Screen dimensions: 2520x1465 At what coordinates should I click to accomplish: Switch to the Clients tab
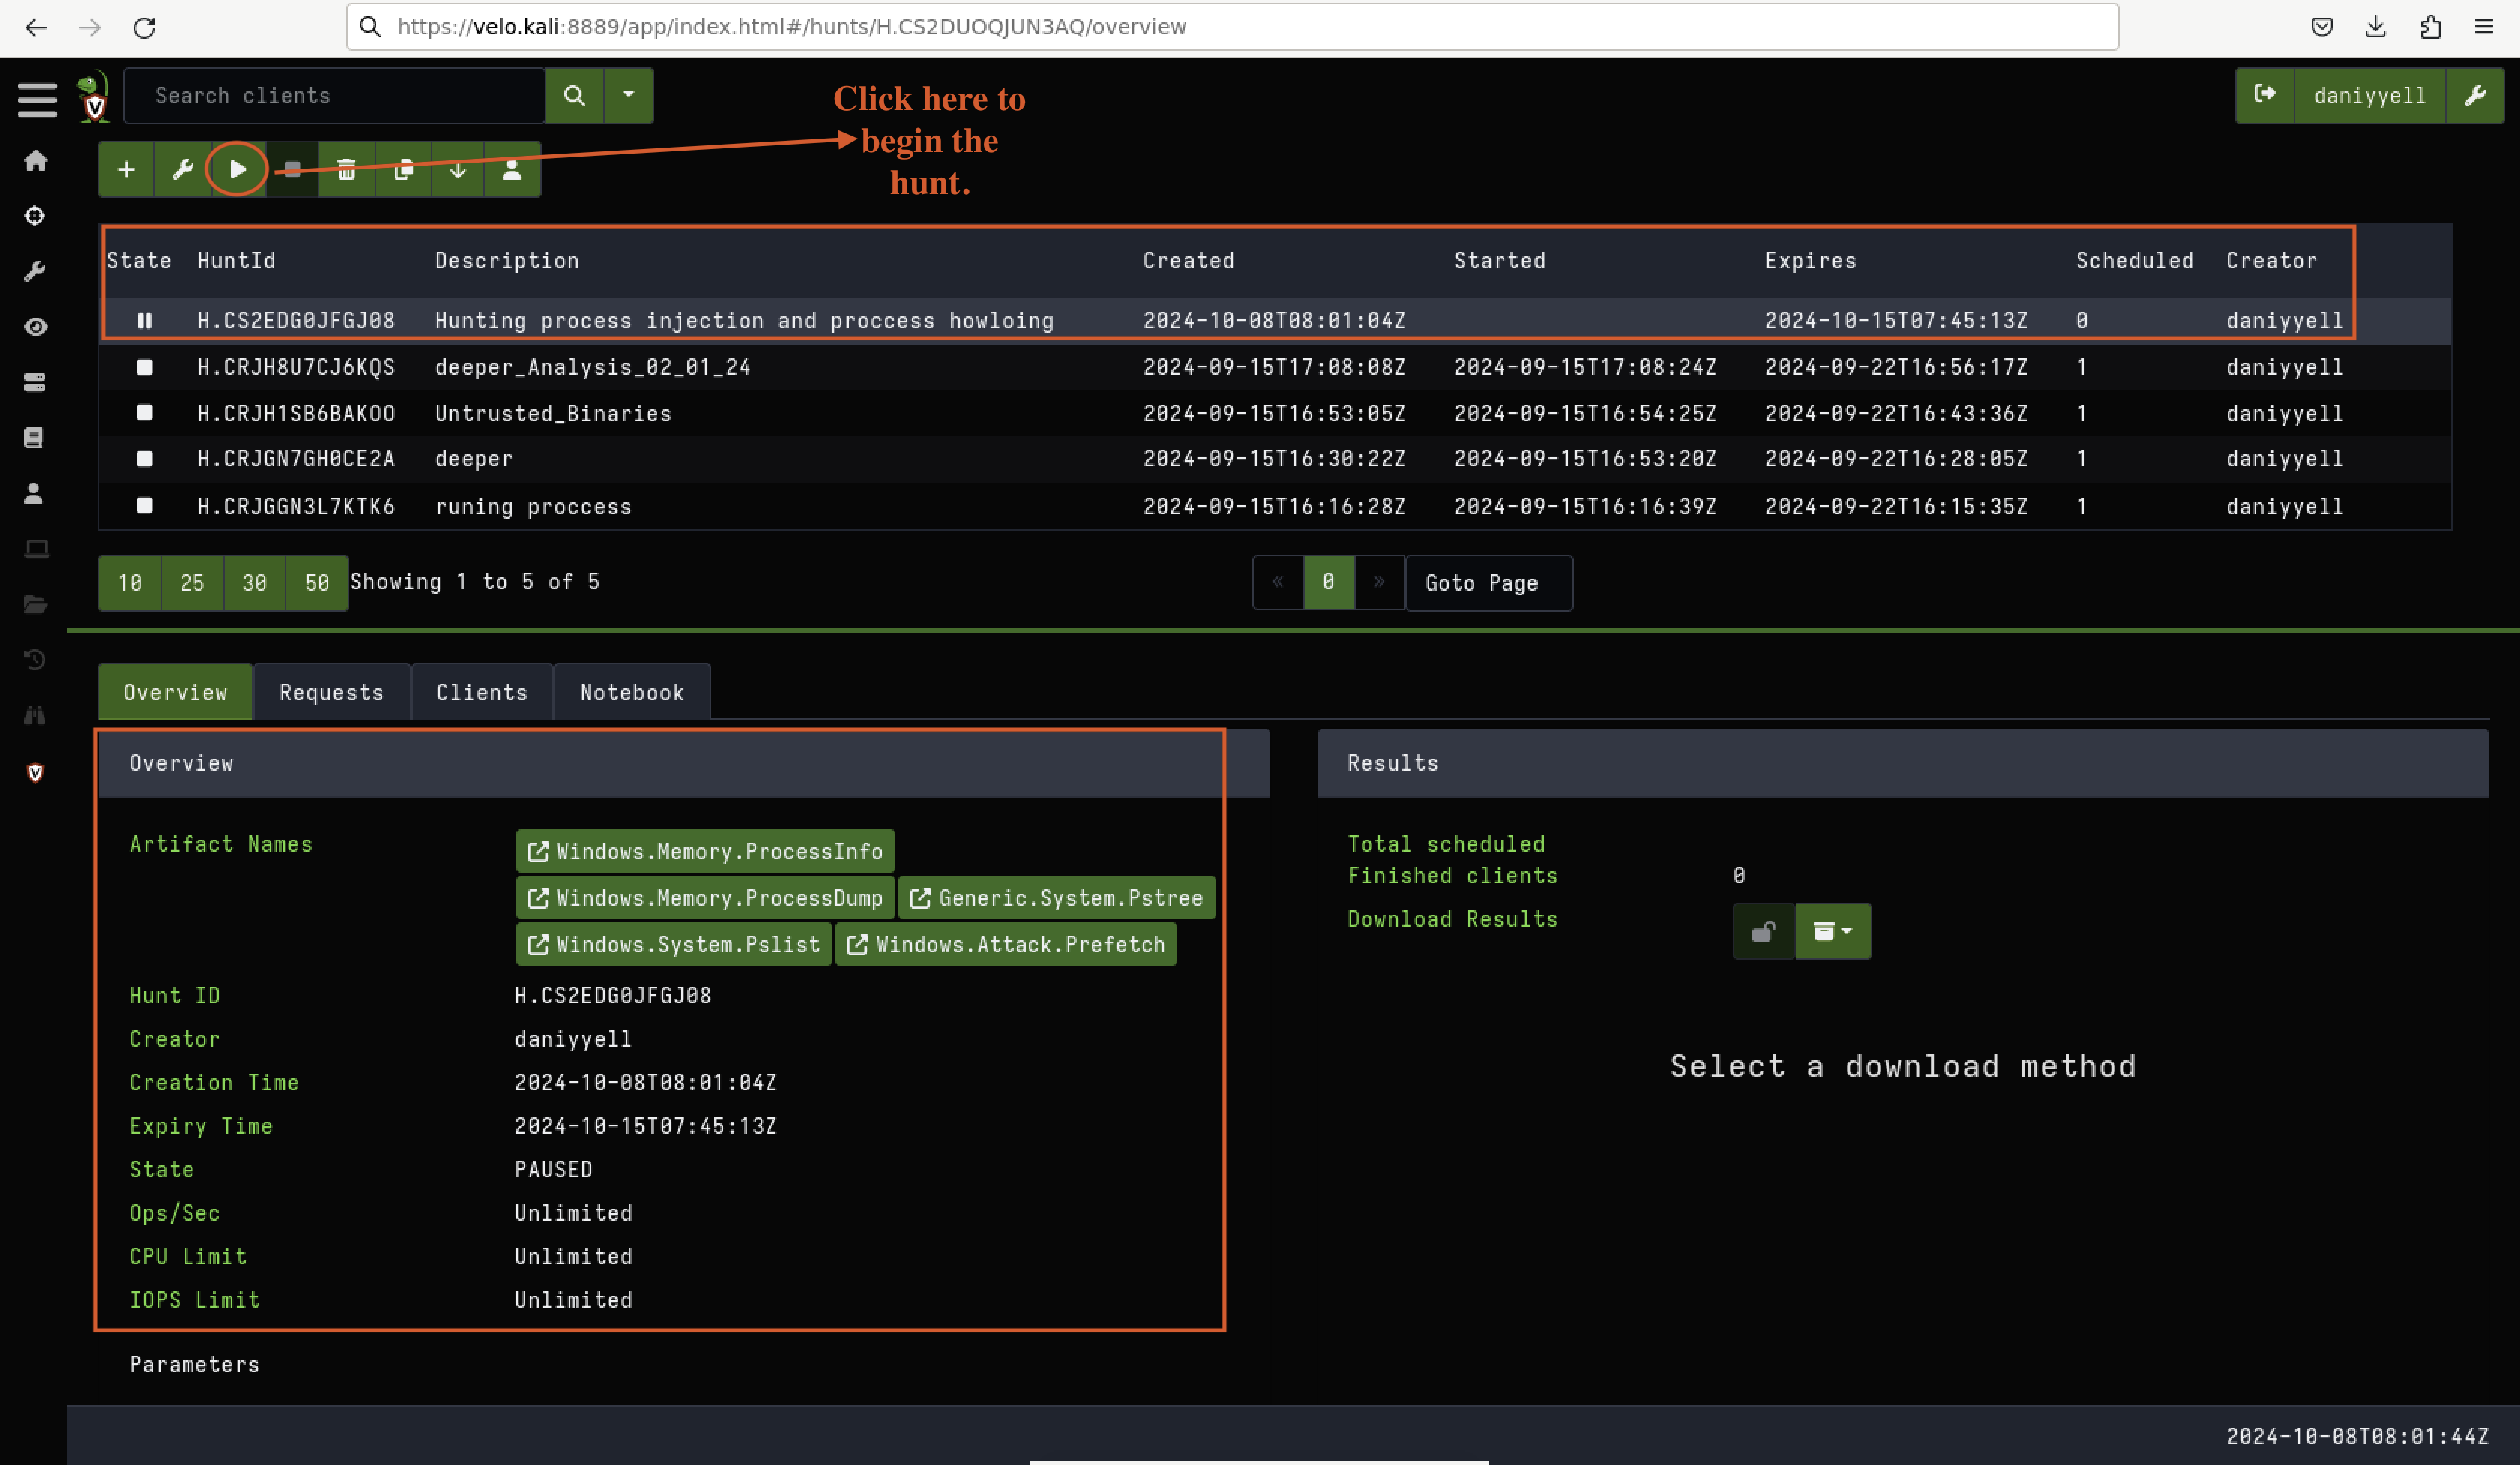[x=482, y=693]
